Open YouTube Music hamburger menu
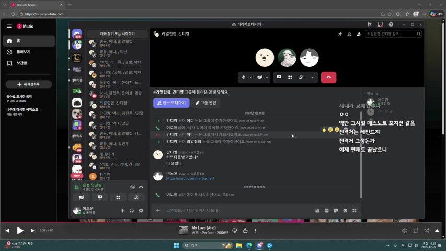 pos(9,26)
